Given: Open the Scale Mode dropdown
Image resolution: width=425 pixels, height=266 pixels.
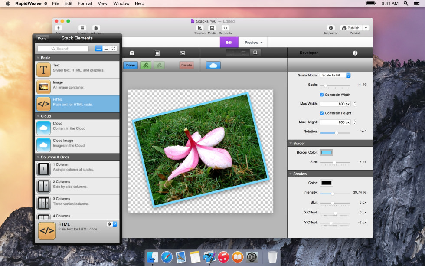Looking at the screenshot, I should coord(335,75).
